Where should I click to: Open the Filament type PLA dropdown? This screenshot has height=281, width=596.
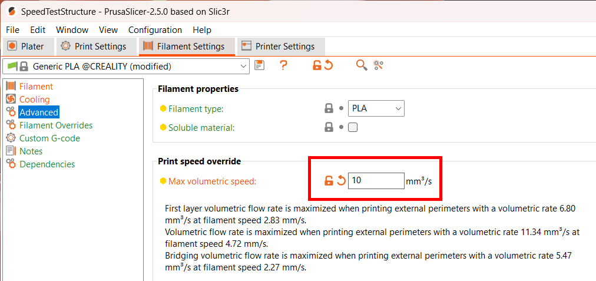tap(376, 108)
